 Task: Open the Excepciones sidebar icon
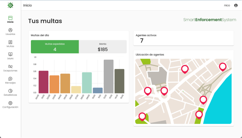tap(10, 66)
